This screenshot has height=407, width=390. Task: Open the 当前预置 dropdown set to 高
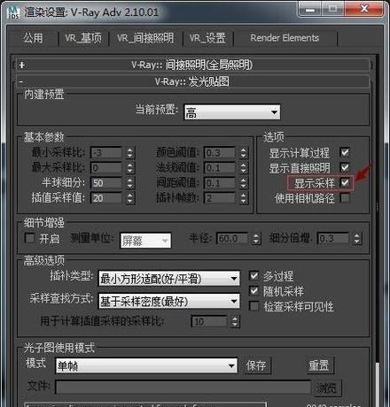(232, 112)
